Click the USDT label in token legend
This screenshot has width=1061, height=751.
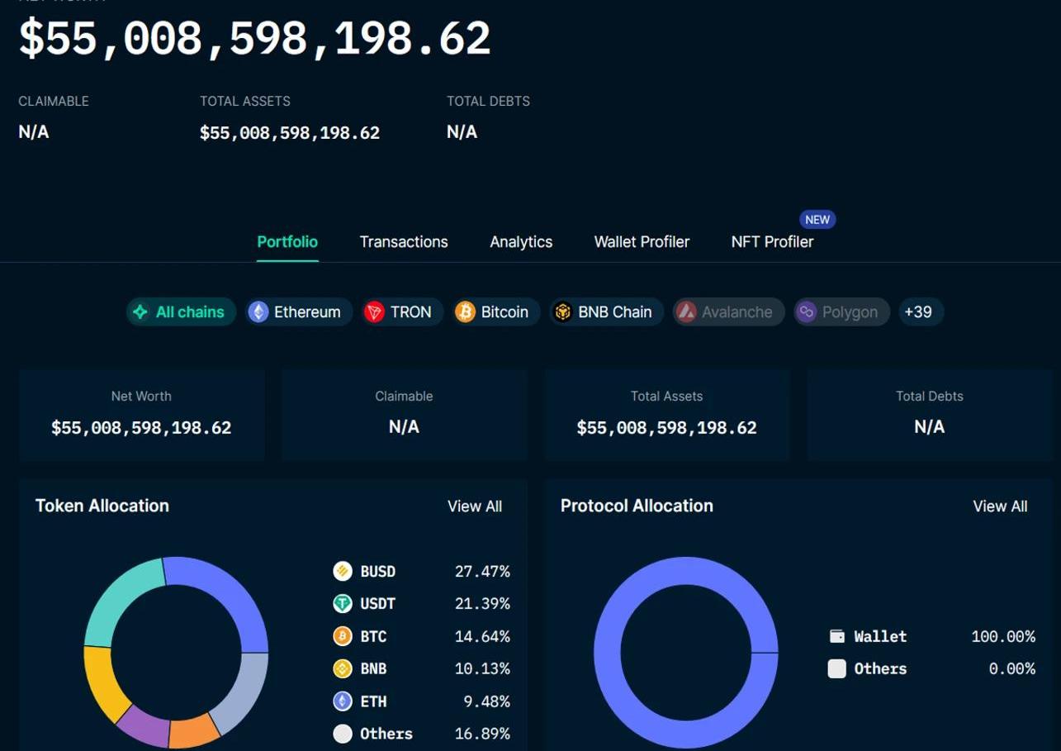pyautogui.click(x=377, y=603)
